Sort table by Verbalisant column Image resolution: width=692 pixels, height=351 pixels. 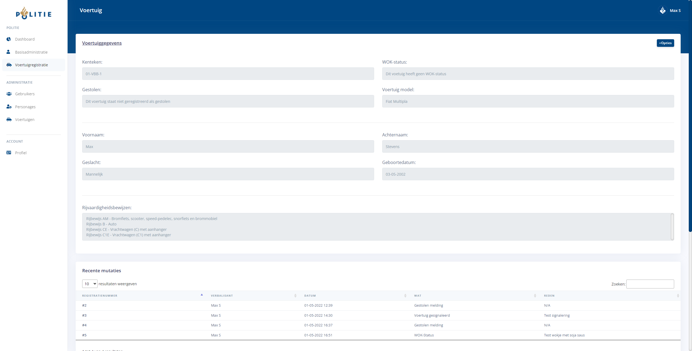pos(222,296)
